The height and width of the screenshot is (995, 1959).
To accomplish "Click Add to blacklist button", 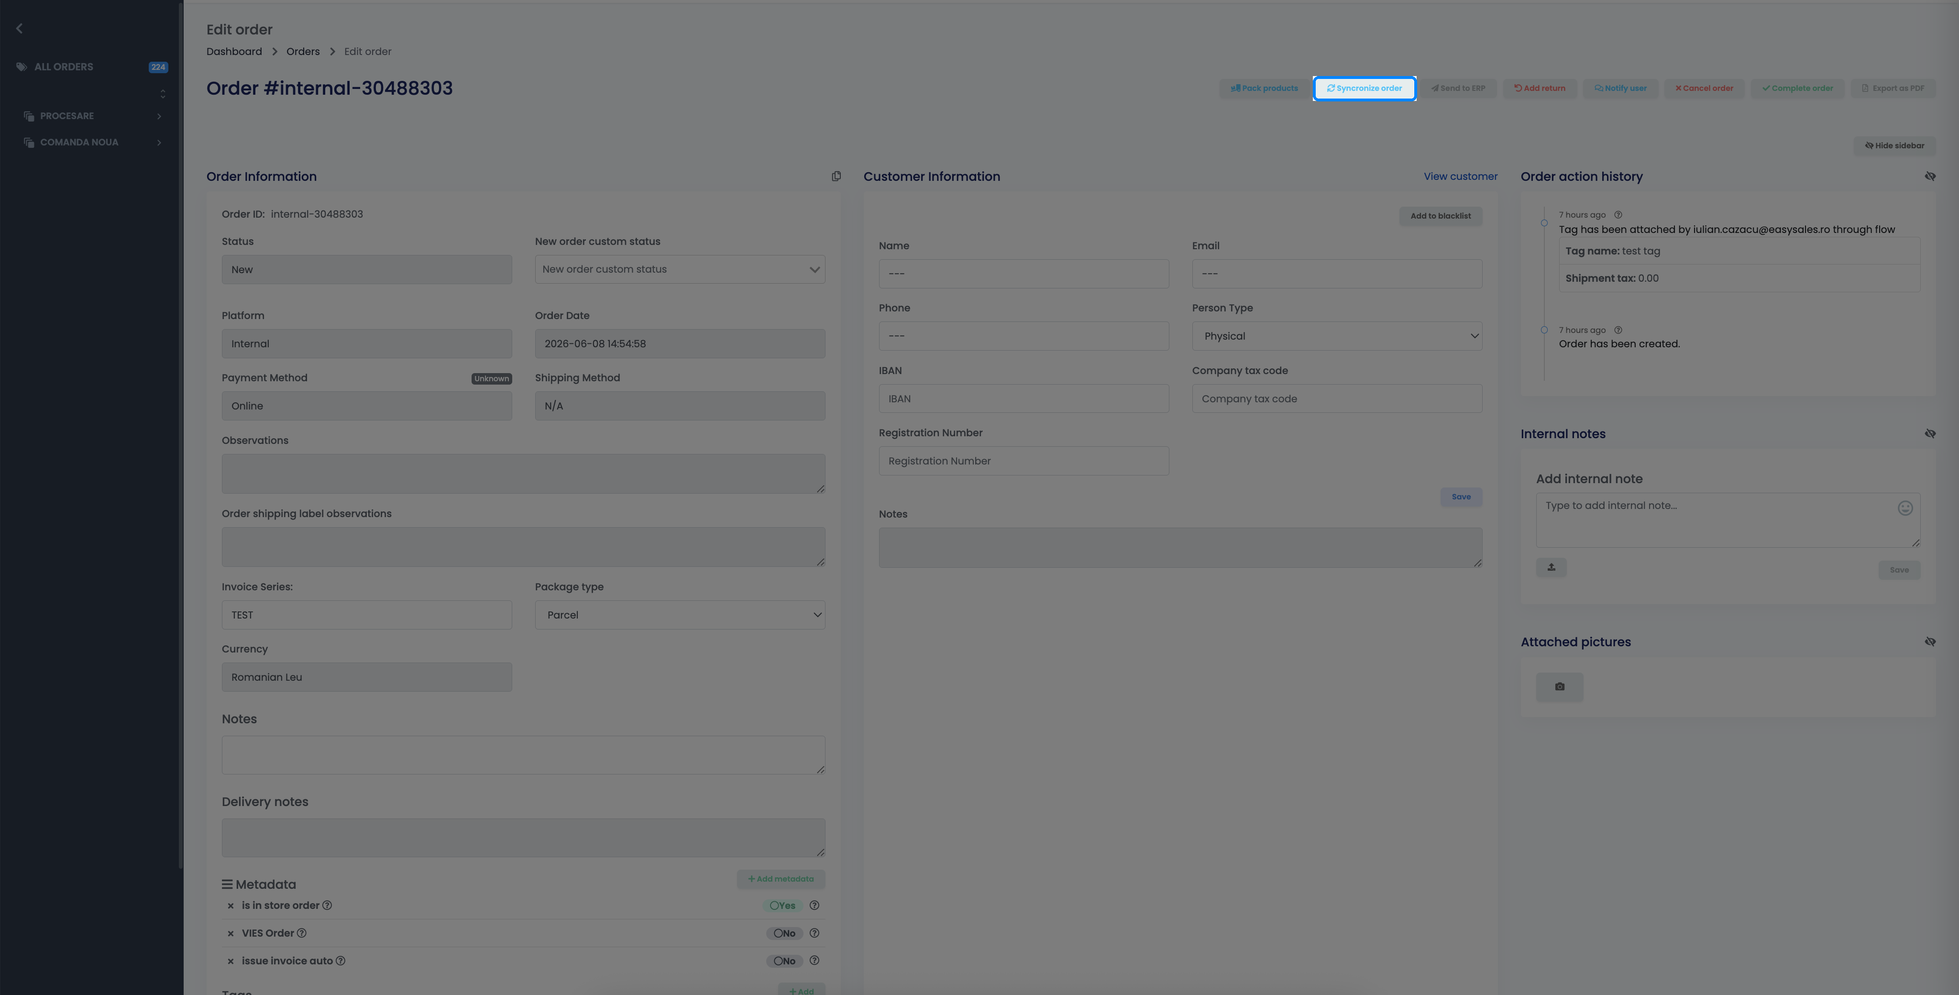I will point(1441,216).
